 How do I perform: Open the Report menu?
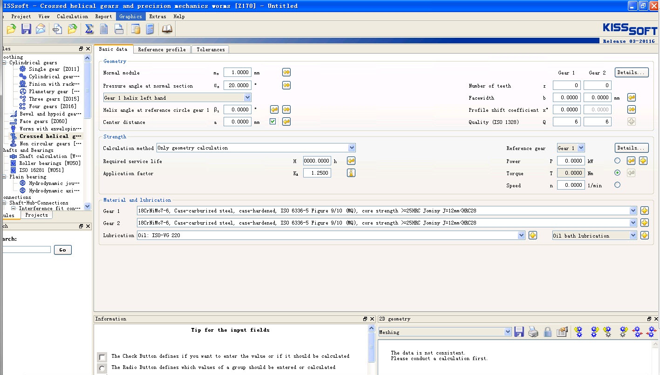click(103, 16)
